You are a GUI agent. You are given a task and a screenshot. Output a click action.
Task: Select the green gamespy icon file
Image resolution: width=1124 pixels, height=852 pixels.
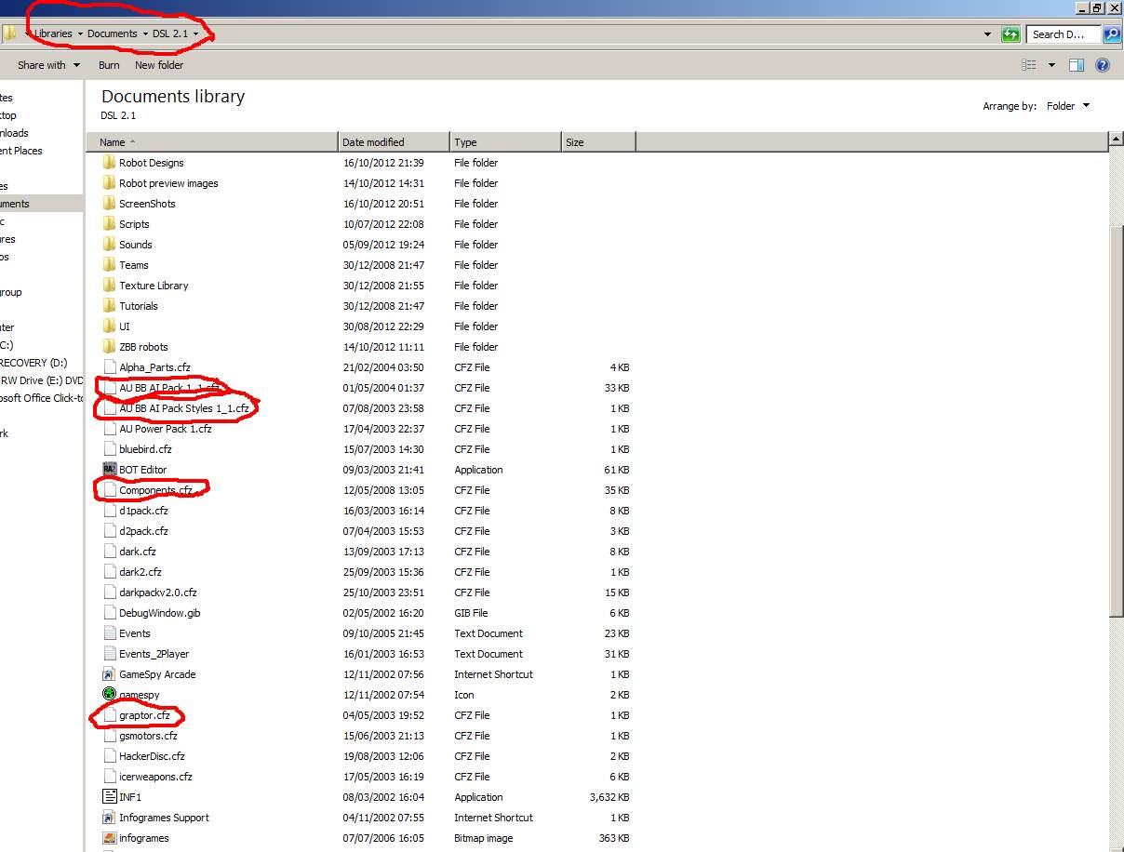(110, 695)
